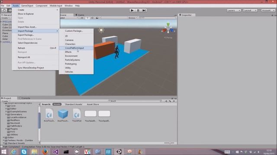Click the Step frame button
This screenshot has width=277, height=155.
click(x=144, y=10)
